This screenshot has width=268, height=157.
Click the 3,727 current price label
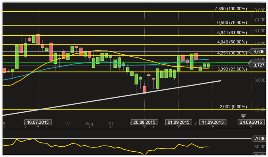(257, 65)
